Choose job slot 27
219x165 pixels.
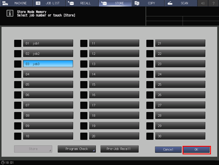[180, 105]
